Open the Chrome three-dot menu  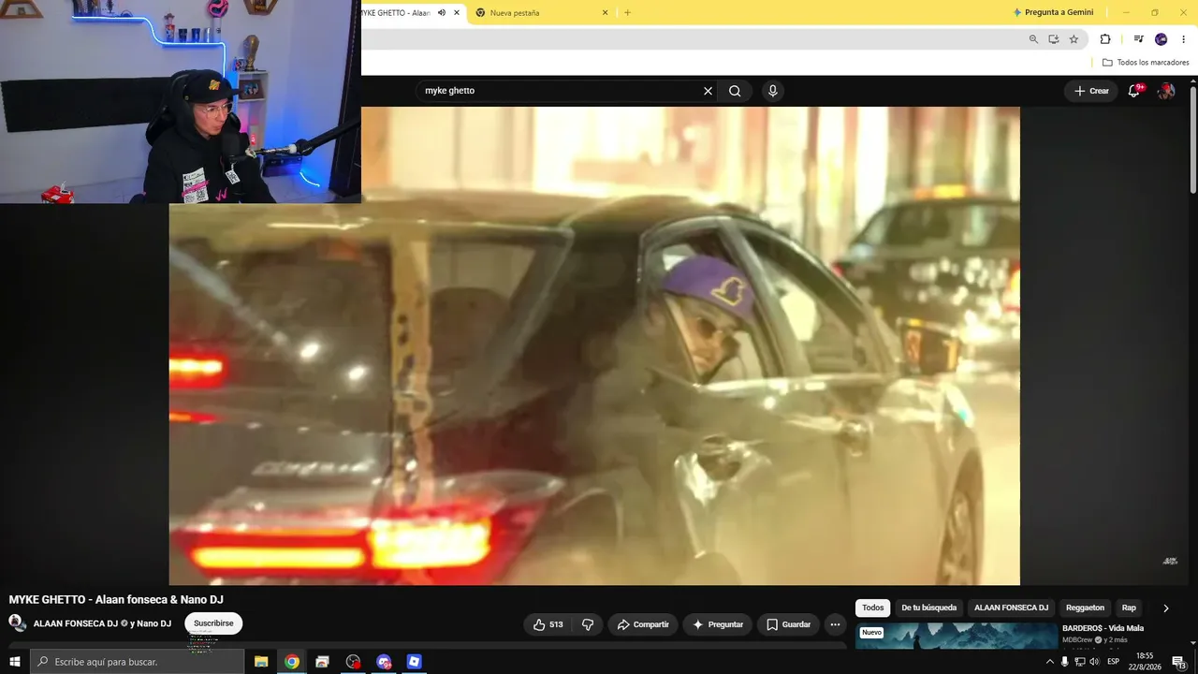point(1184,39)
